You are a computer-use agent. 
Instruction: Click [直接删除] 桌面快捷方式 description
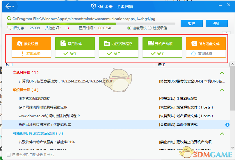pyautogui.click(x=178, y=125)
